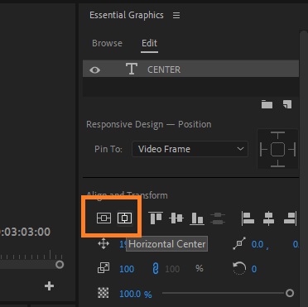The image size is (308, 307).
Task: Click the scale icon
Action: click(x=103, y=268)
